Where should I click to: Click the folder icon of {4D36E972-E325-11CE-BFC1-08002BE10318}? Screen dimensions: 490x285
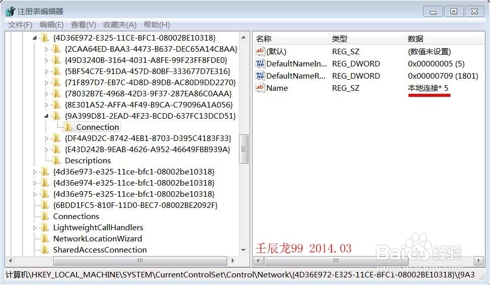[45, 38]
